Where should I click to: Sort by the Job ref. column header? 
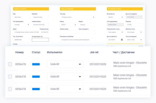(95, 52)
